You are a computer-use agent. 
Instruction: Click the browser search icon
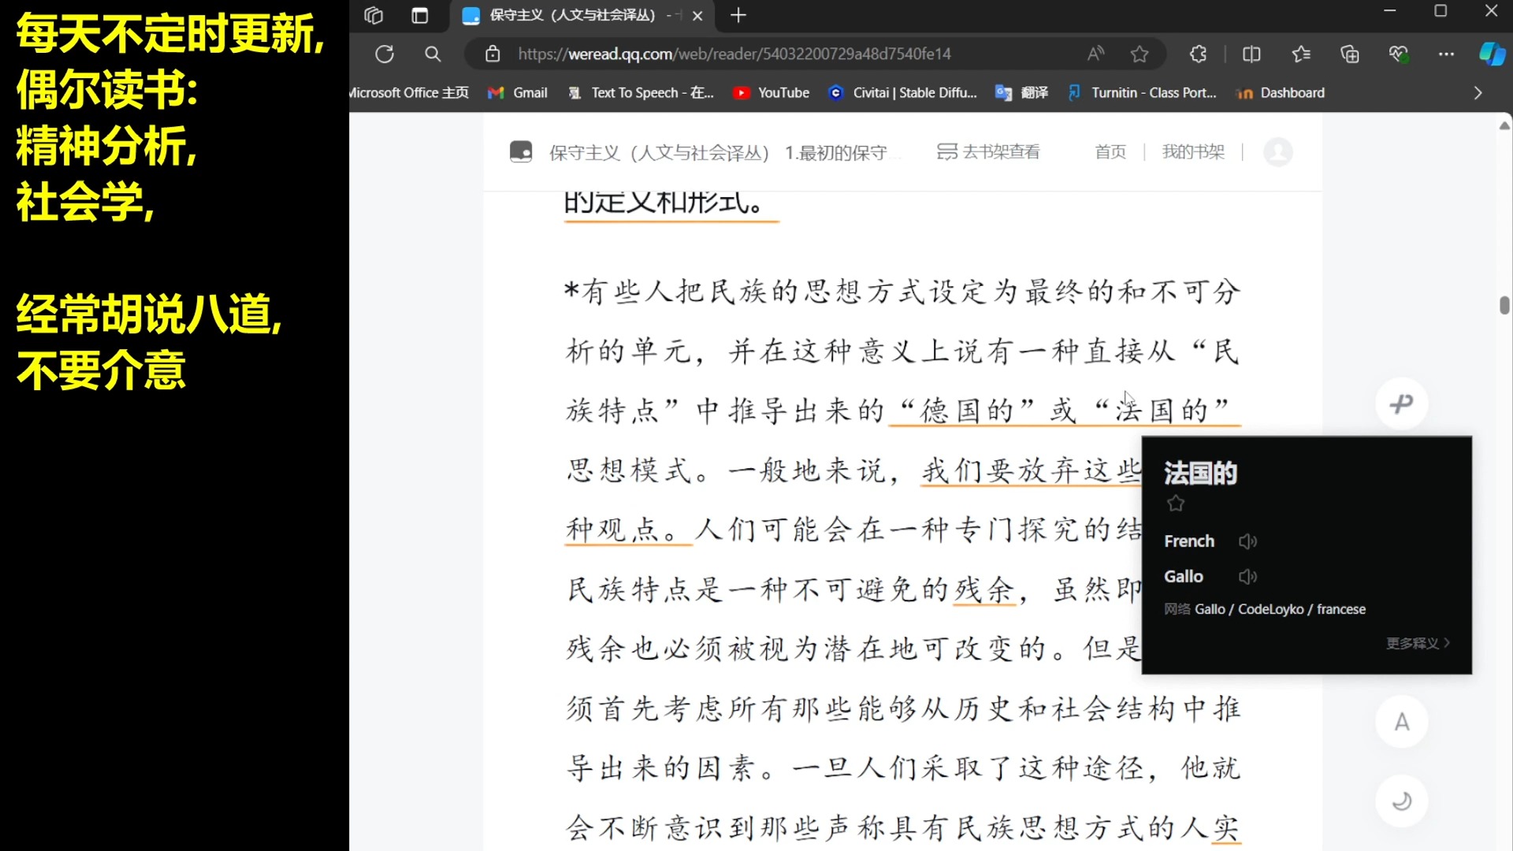click(x=433, y=54)
